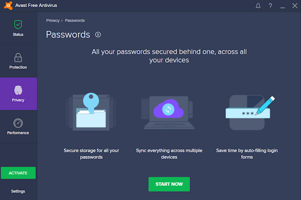Go to Privacy in the breadcrumb
This screenshot has height=200, width=301.
point(53,21)
